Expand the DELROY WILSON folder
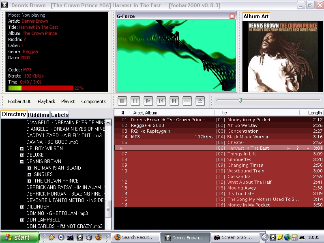This screenshot has width=324, height=243. click(x=22, y=148)
